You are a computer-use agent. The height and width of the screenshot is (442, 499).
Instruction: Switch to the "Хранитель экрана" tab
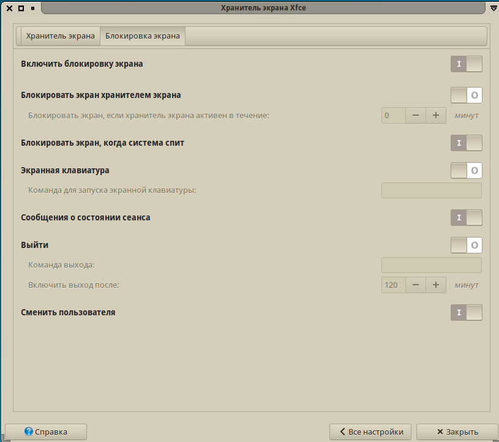pos(59,36)
